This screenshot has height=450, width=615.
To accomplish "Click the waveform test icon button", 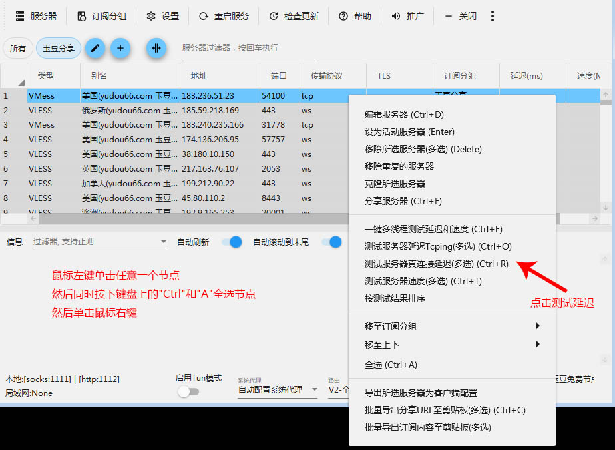I will click(x=156, y=48).
